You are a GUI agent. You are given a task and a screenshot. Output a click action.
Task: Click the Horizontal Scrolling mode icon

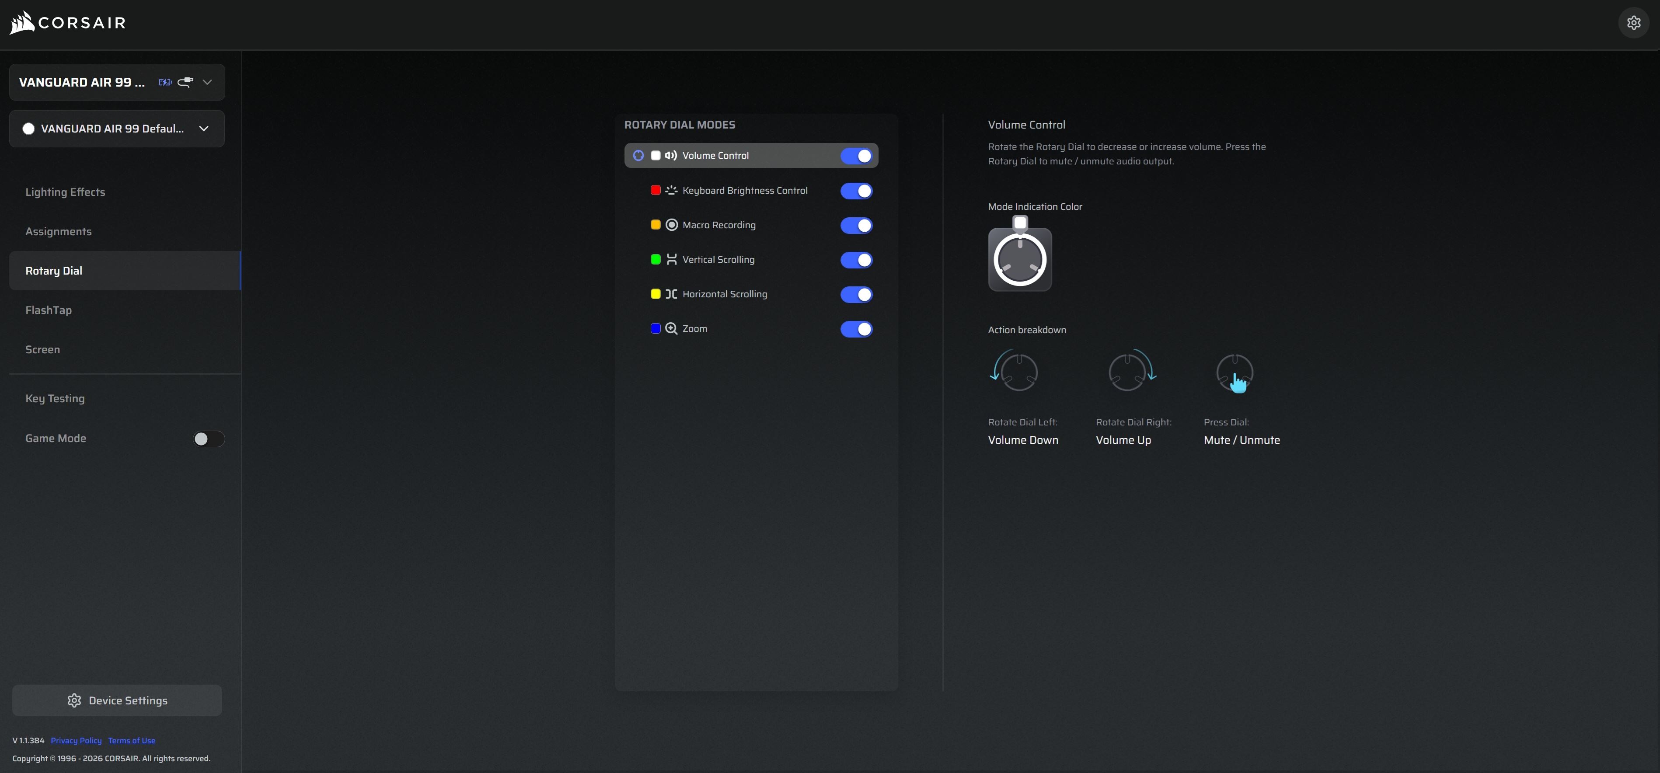pyautogui.click(x=671, y=294)
